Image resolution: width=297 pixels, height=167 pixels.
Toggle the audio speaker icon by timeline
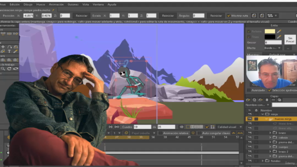(181, 127)
